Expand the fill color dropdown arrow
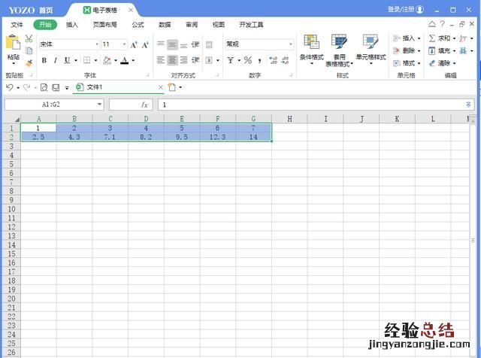 pos(116,60)
